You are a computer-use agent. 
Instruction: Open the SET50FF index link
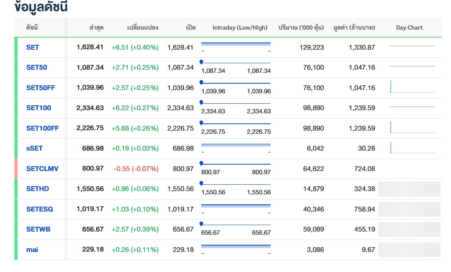click(40, 88)
